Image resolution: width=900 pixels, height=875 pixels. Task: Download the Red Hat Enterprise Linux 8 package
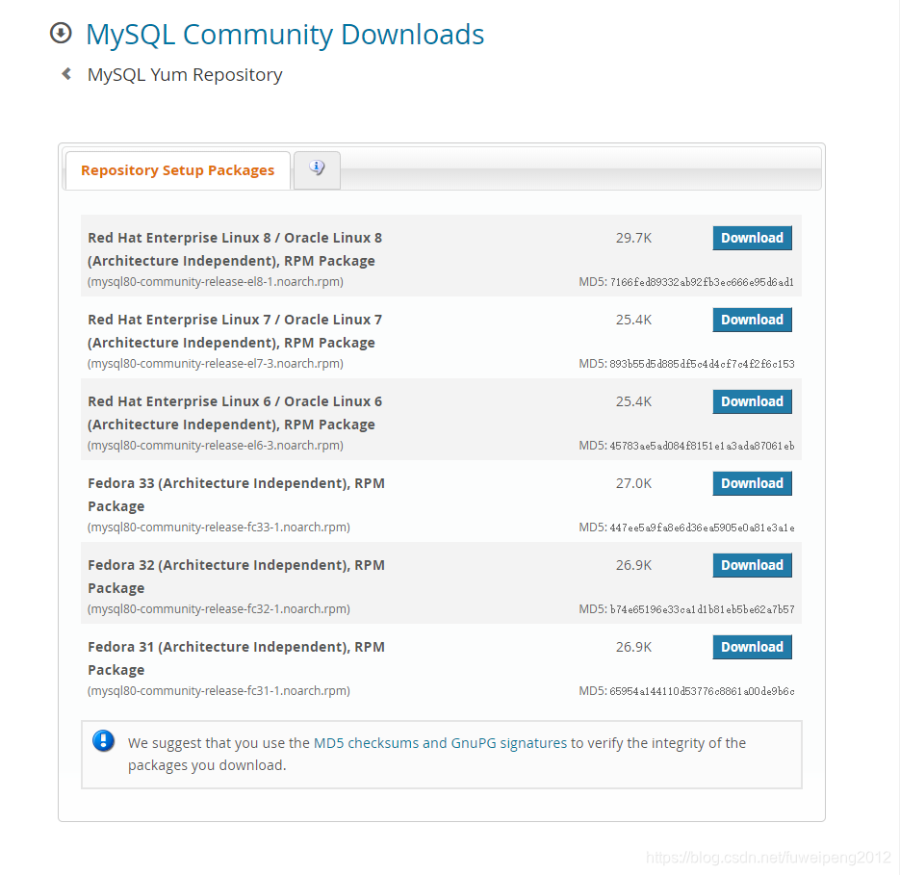752,238
